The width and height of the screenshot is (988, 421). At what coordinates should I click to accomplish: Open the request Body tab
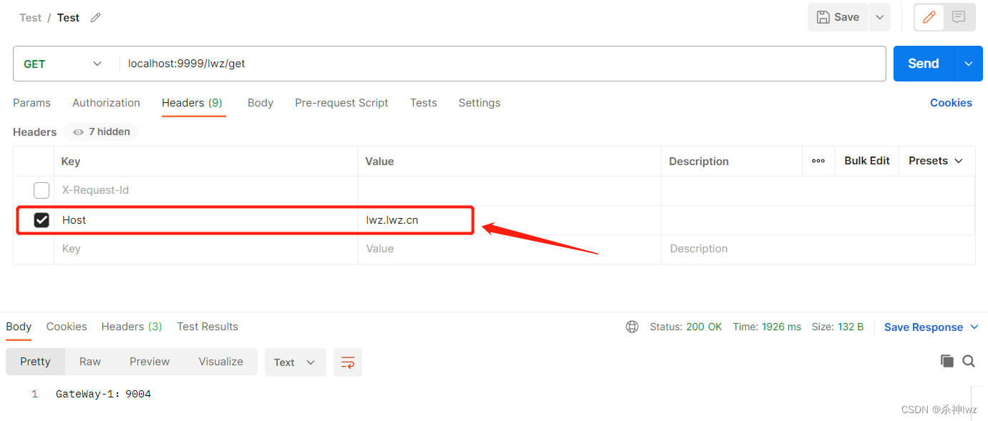pyautogui.click(x=261, y=103)
